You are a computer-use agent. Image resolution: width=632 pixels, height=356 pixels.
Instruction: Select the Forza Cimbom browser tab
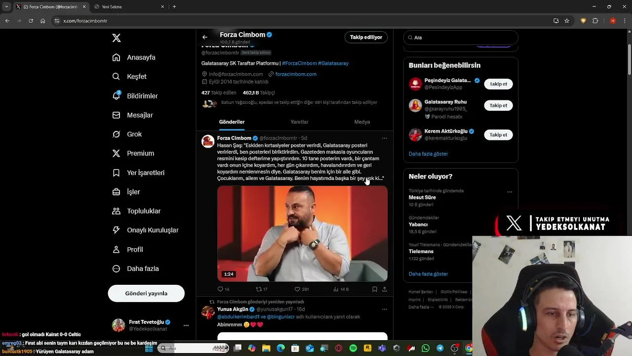[50, 7]
